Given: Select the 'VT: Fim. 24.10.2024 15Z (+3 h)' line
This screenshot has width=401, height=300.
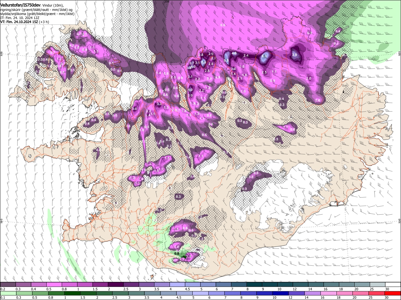Looking at the screenshot, I should (24, 22).
